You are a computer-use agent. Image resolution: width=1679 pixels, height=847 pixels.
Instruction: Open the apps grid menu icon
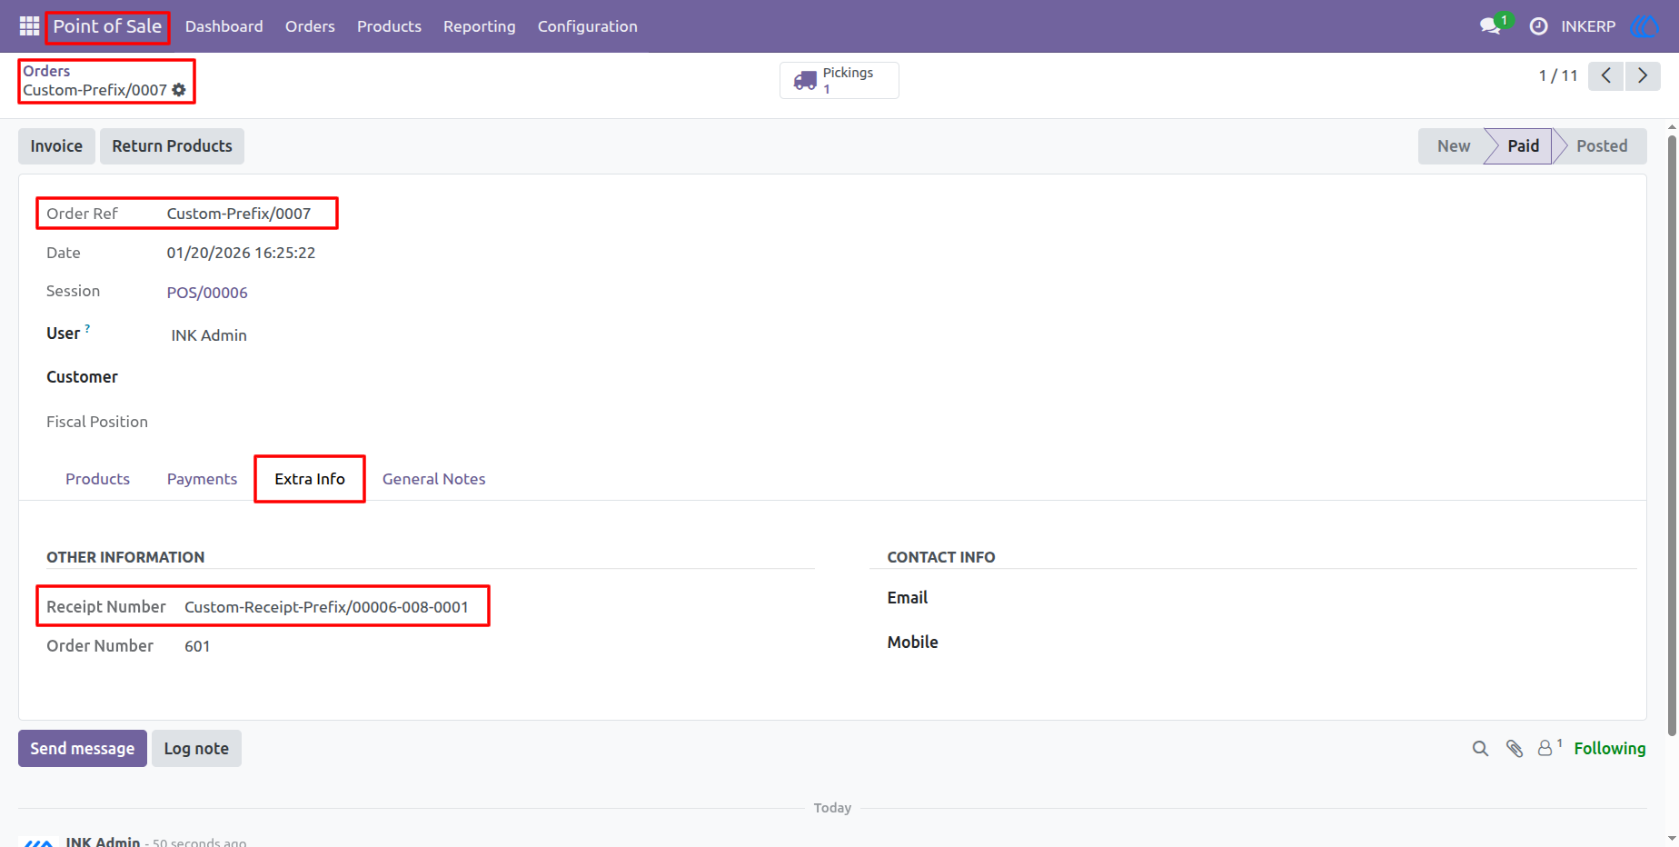pyautogui.click(x=29, y=26)
